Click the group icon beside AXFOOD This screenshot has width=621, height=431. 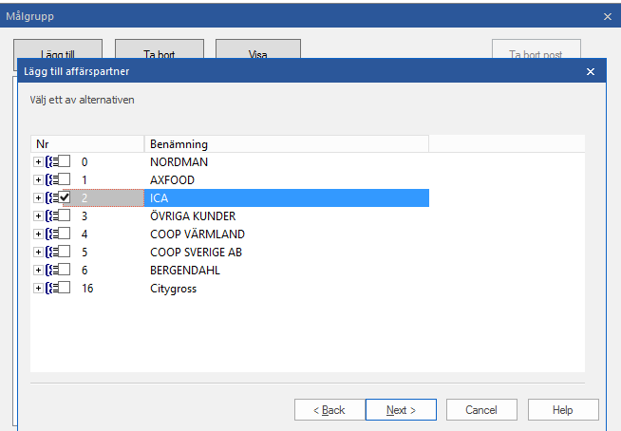(x=51, y=179)
